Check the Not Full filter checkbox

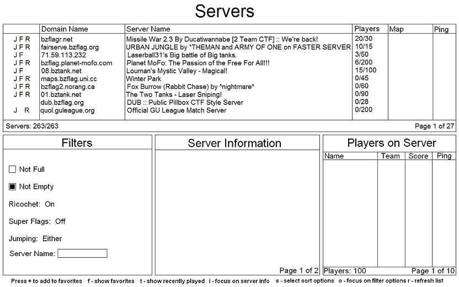coord(13,169)
